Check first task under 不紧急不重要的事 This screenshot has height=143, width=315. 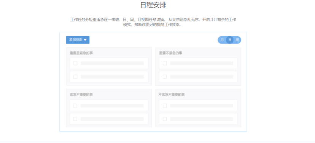pyautogui.click(x=165, y=106)
